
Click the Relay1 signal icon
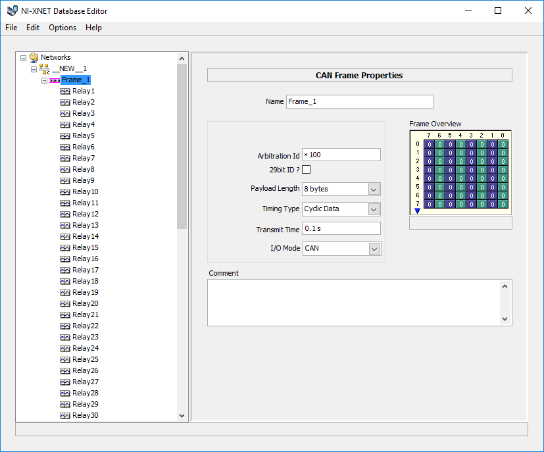tap(65, 91)
